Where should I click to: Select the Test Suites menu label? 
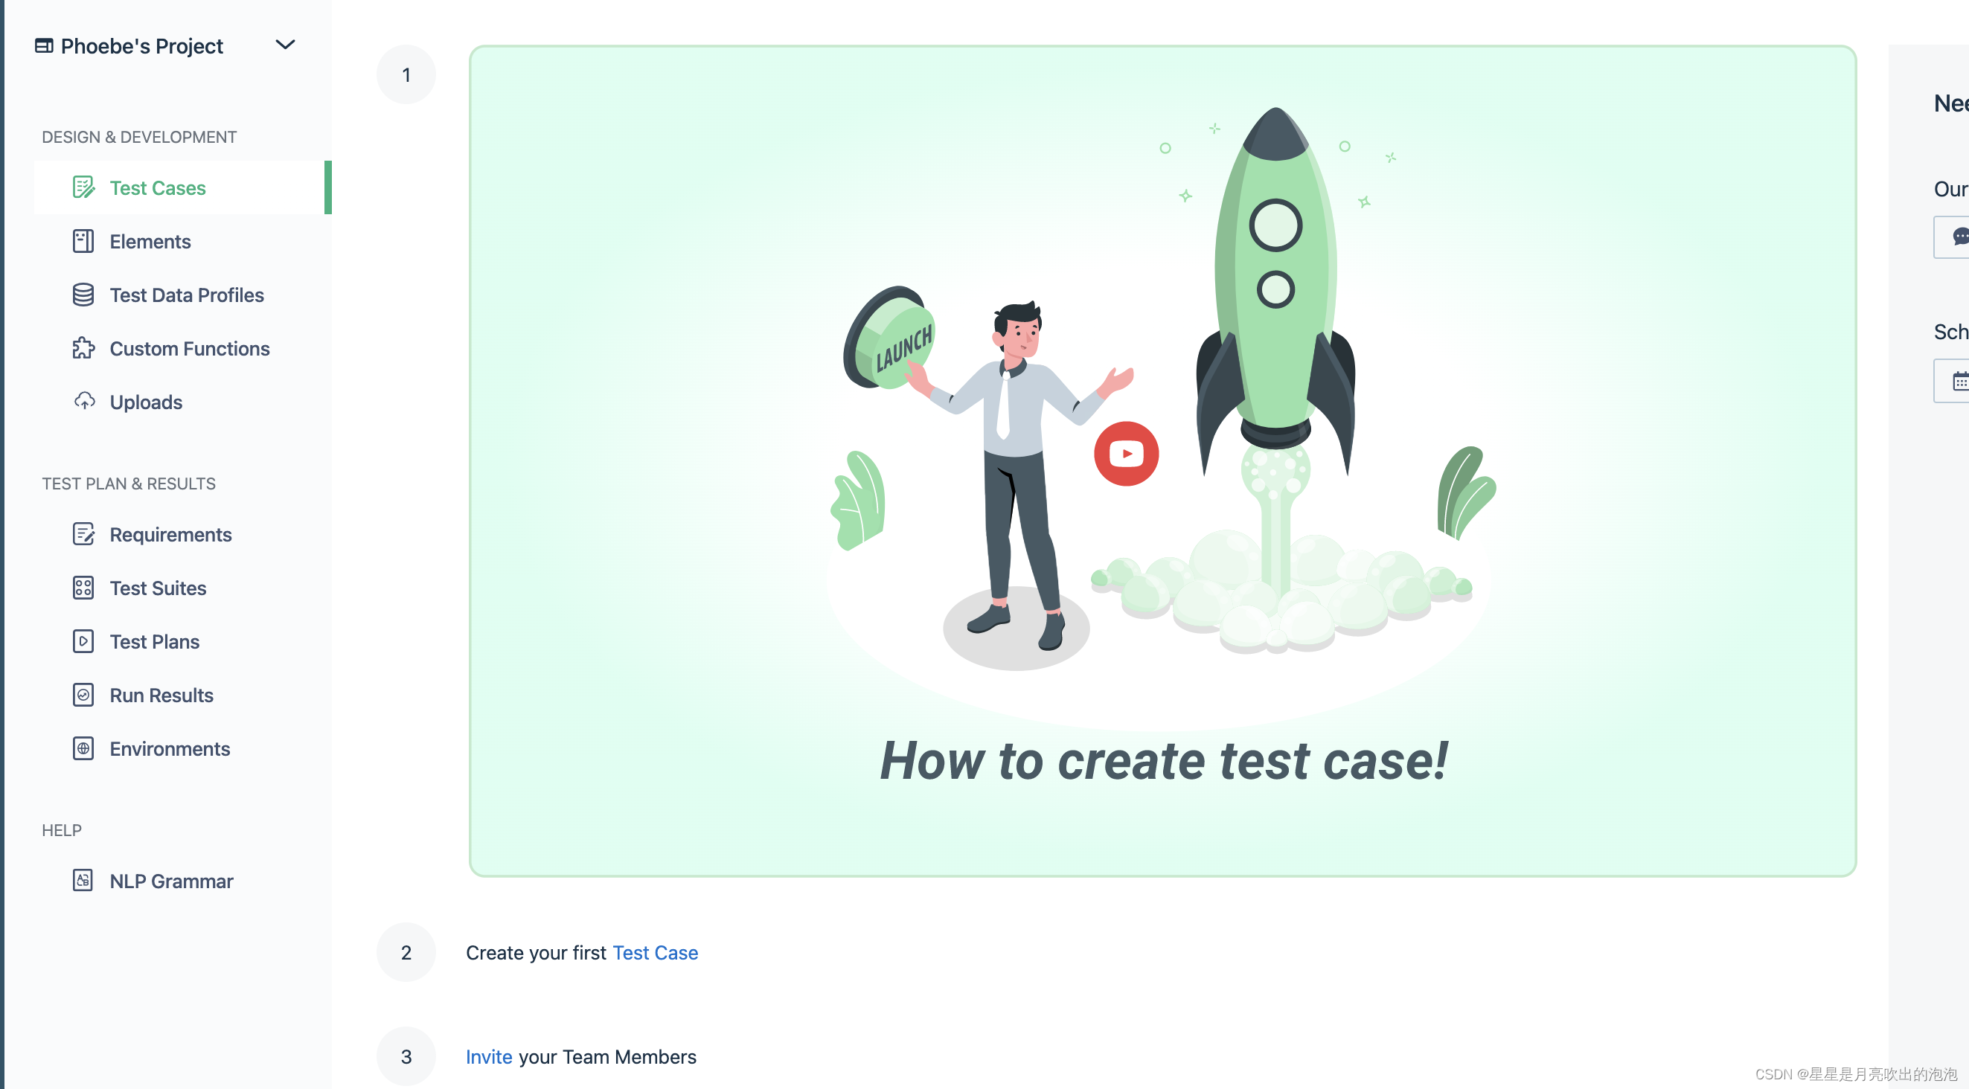(x=159, y=588)
